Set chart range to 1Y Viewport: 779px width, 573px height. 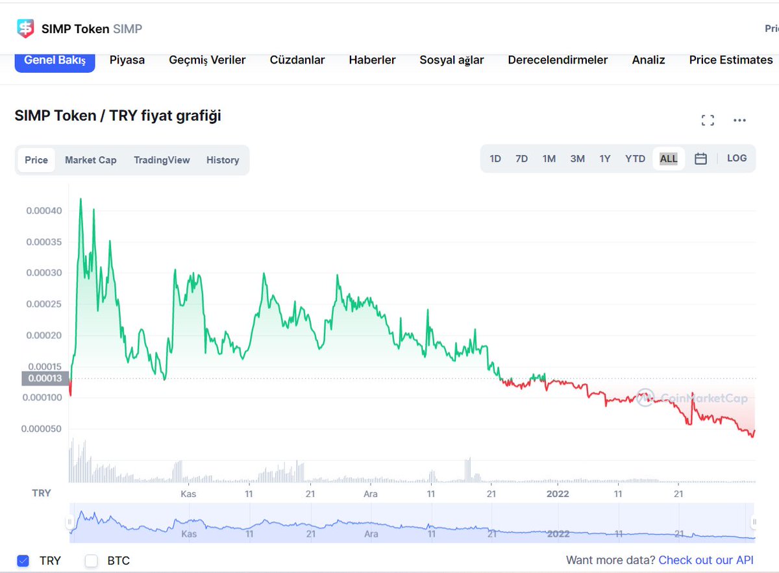click(x=605, y=158)
